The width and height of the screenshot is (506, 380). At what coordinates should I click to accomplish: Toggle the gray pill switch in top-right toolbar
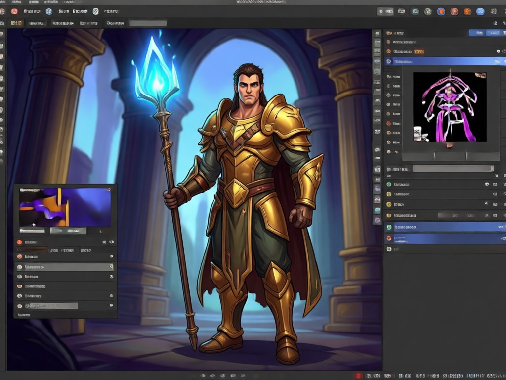pos(385,12)
